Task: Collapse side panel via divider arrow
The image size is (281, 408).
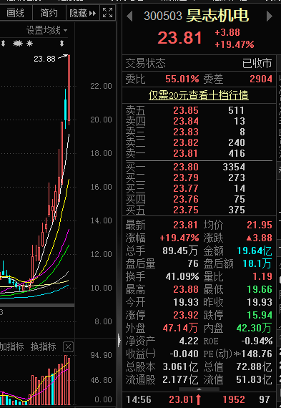Action: 119,340
